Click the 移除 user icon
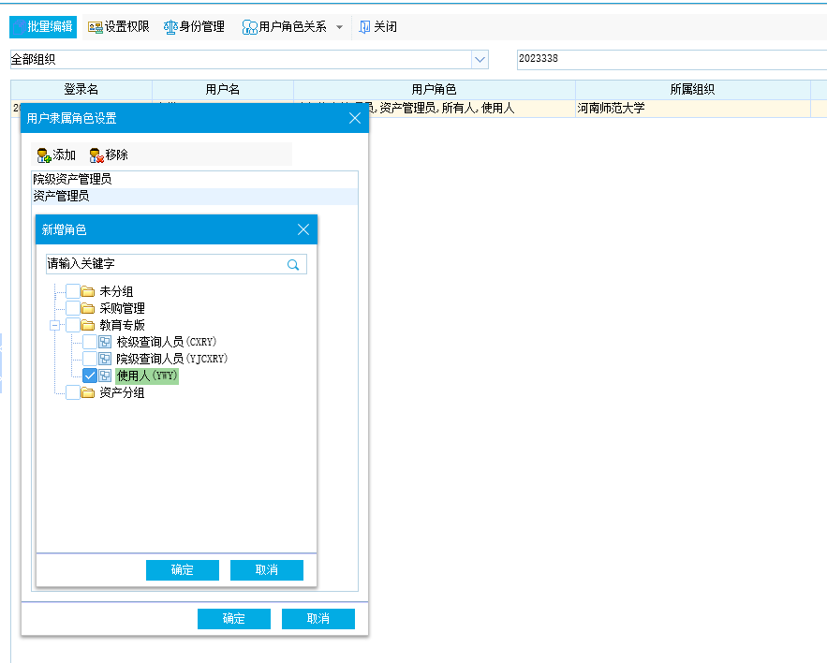The height and width of the screenshot is (663, 827). coord(96,155)
